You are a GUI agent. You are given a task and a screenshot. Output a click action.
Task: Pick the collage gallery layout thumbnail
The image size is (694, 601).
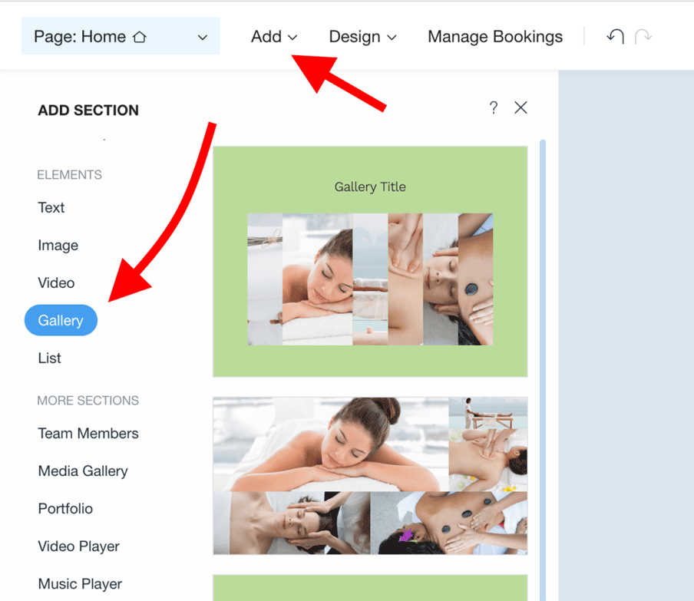click(x=370, y=476)
